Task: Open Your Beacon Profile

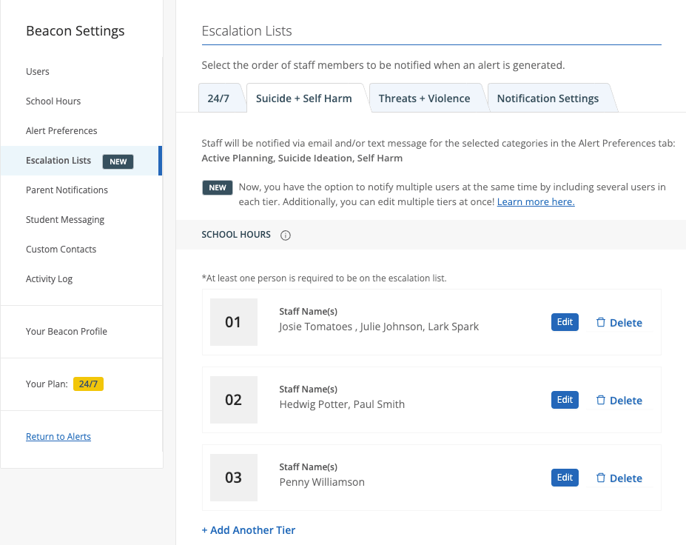Action: (67, 332)
